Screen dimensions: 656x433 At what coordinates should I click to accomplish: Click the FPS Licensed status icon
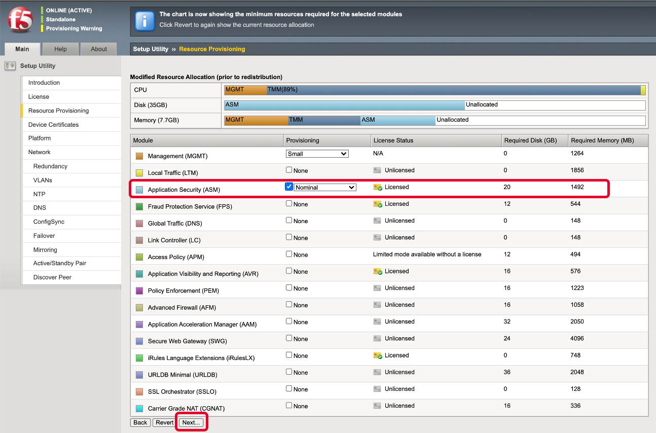(x=378, y=204)
